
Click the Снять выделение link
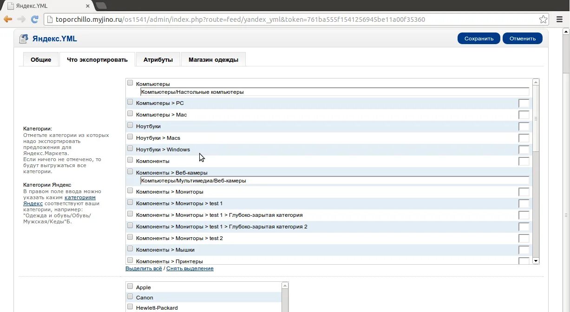190,268
